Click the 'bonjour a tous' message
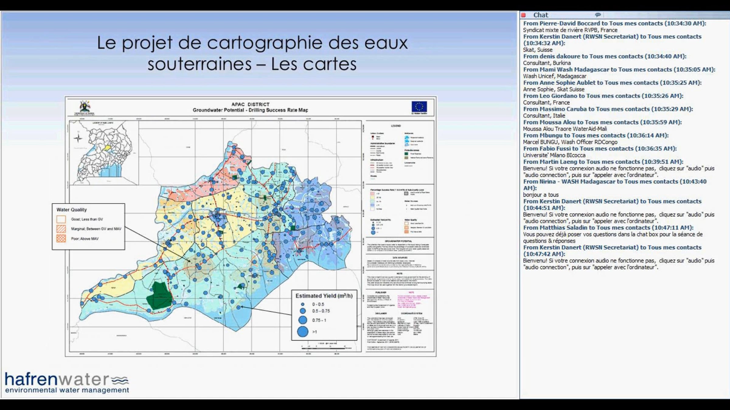730x410 pixels. coord(541,195)
